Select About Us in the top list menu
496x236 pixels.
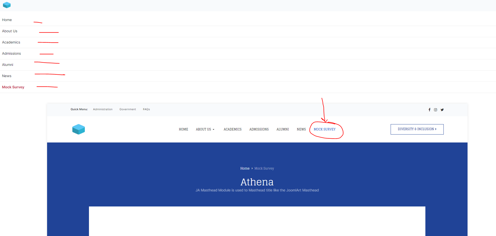[x=10, y=31]
